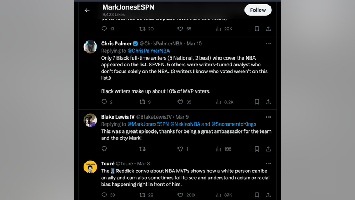Open the @SacramentoKings mention link

tap(233, 124)
